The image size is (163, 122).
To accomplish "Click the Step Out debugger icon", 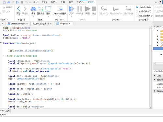I will point(128,9).
